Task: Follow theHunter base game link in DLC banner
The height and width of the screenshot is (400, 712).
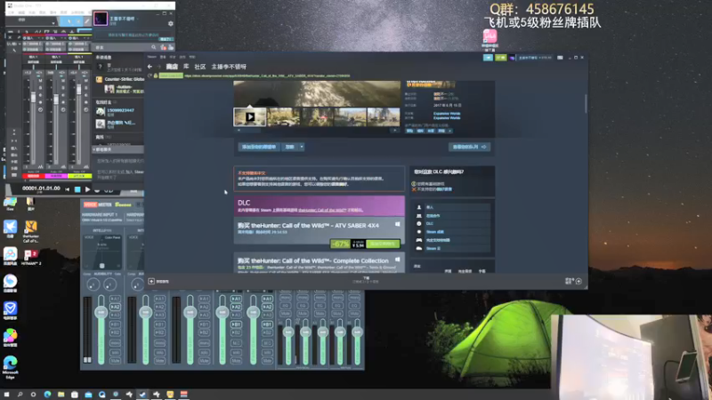Action: [x=322, y=210]
